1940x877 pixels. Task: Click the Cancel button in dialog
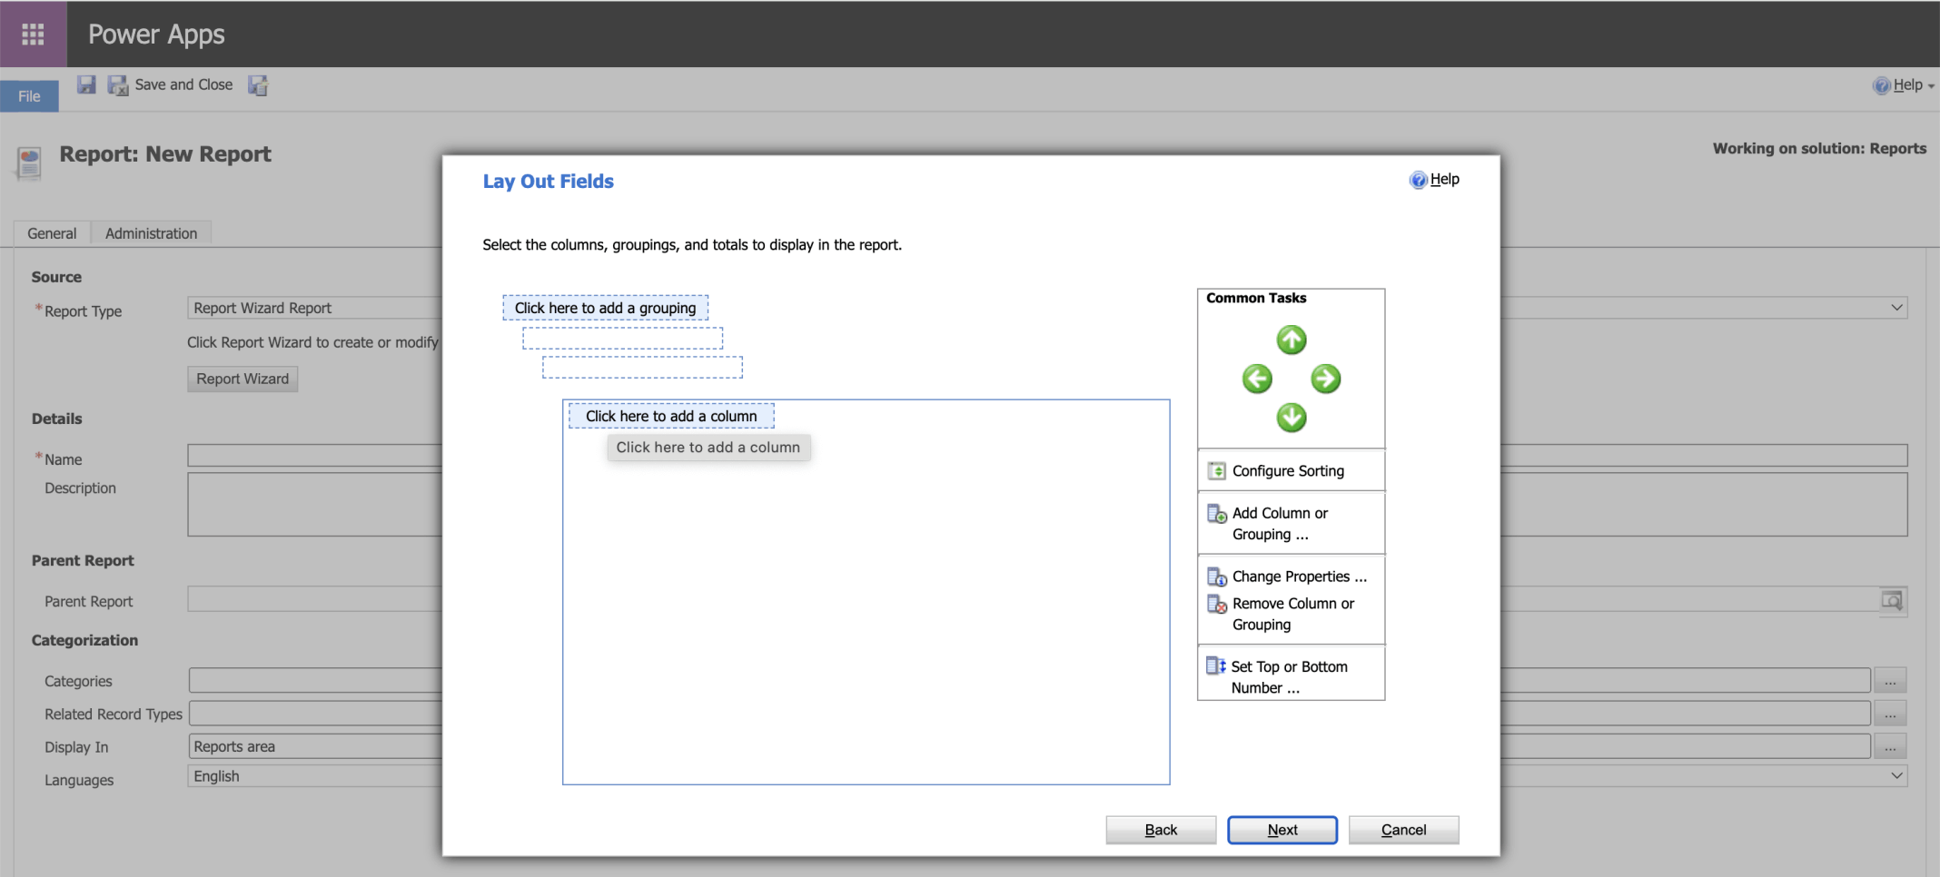pyautogui.click(x=1403, y=830)
